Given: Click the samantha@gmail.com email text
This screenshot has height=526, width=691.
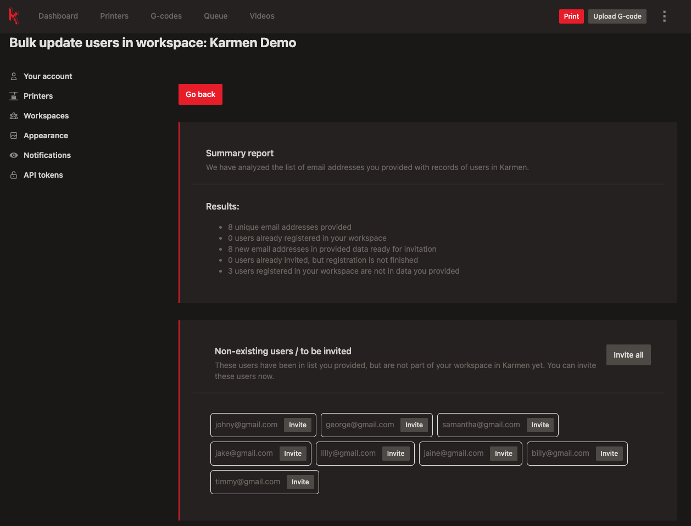Looking at the screenshot, I should (x=481, y=425).
